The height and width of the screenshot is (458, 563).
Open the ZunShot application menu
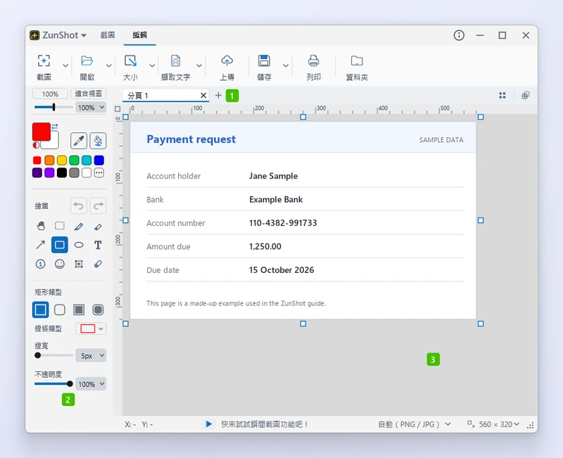[x=58, y=35]
